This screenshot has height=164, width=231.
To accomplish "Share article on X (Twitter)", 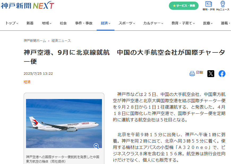I will click(x=211, y=74).
